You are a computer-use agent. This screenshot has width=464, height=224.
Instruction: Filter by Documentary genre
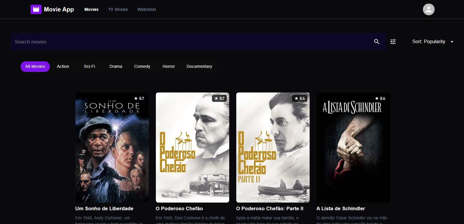pyautogui.click(x=199, y=66)
